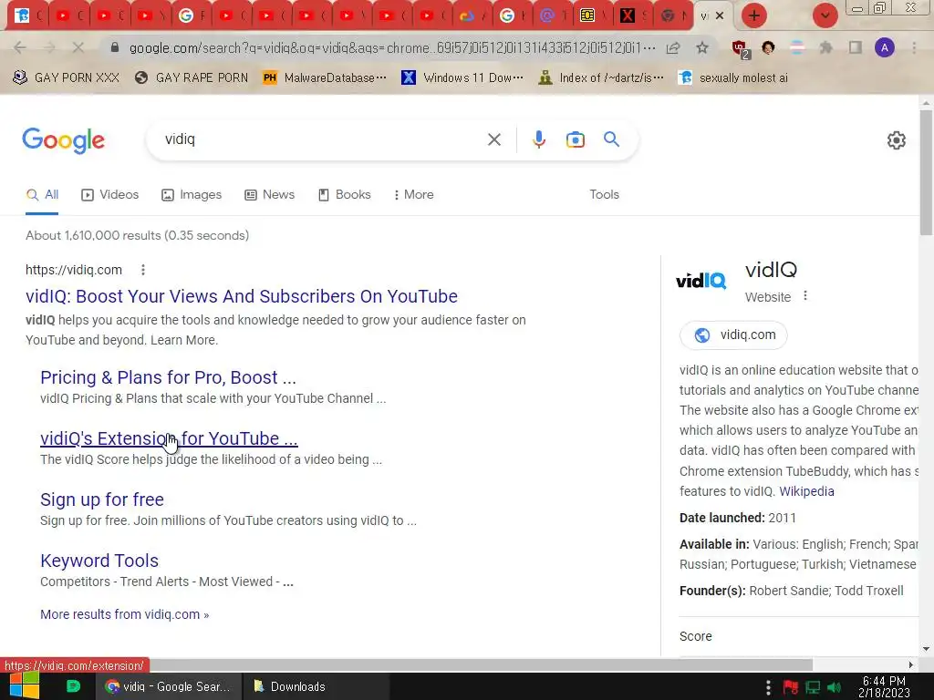This screenshot has width=934, height=700.
Task: Open Chrome's three-dot menu
Action: pos(914,47)
